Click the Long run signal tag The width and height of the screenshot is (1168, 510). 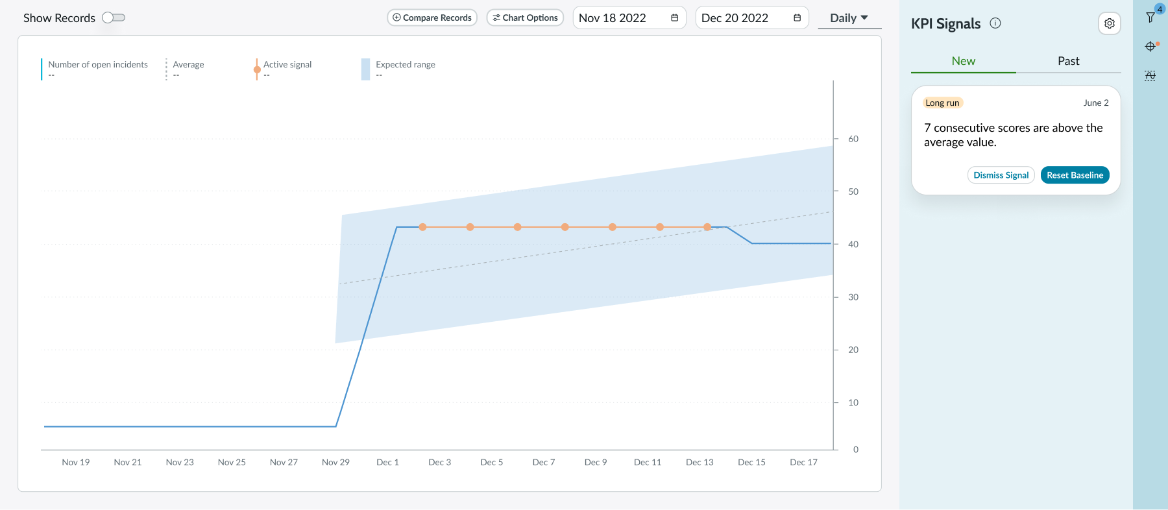pyautogui.click(x=942, y=103)
